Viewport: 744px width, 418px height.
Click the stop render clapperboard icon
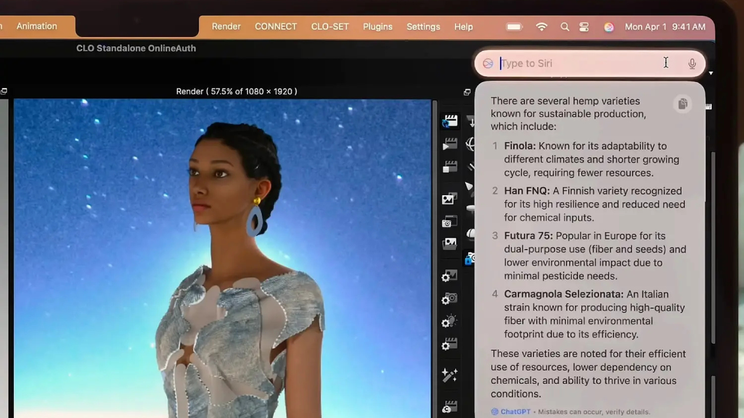[x=450, y=167]
